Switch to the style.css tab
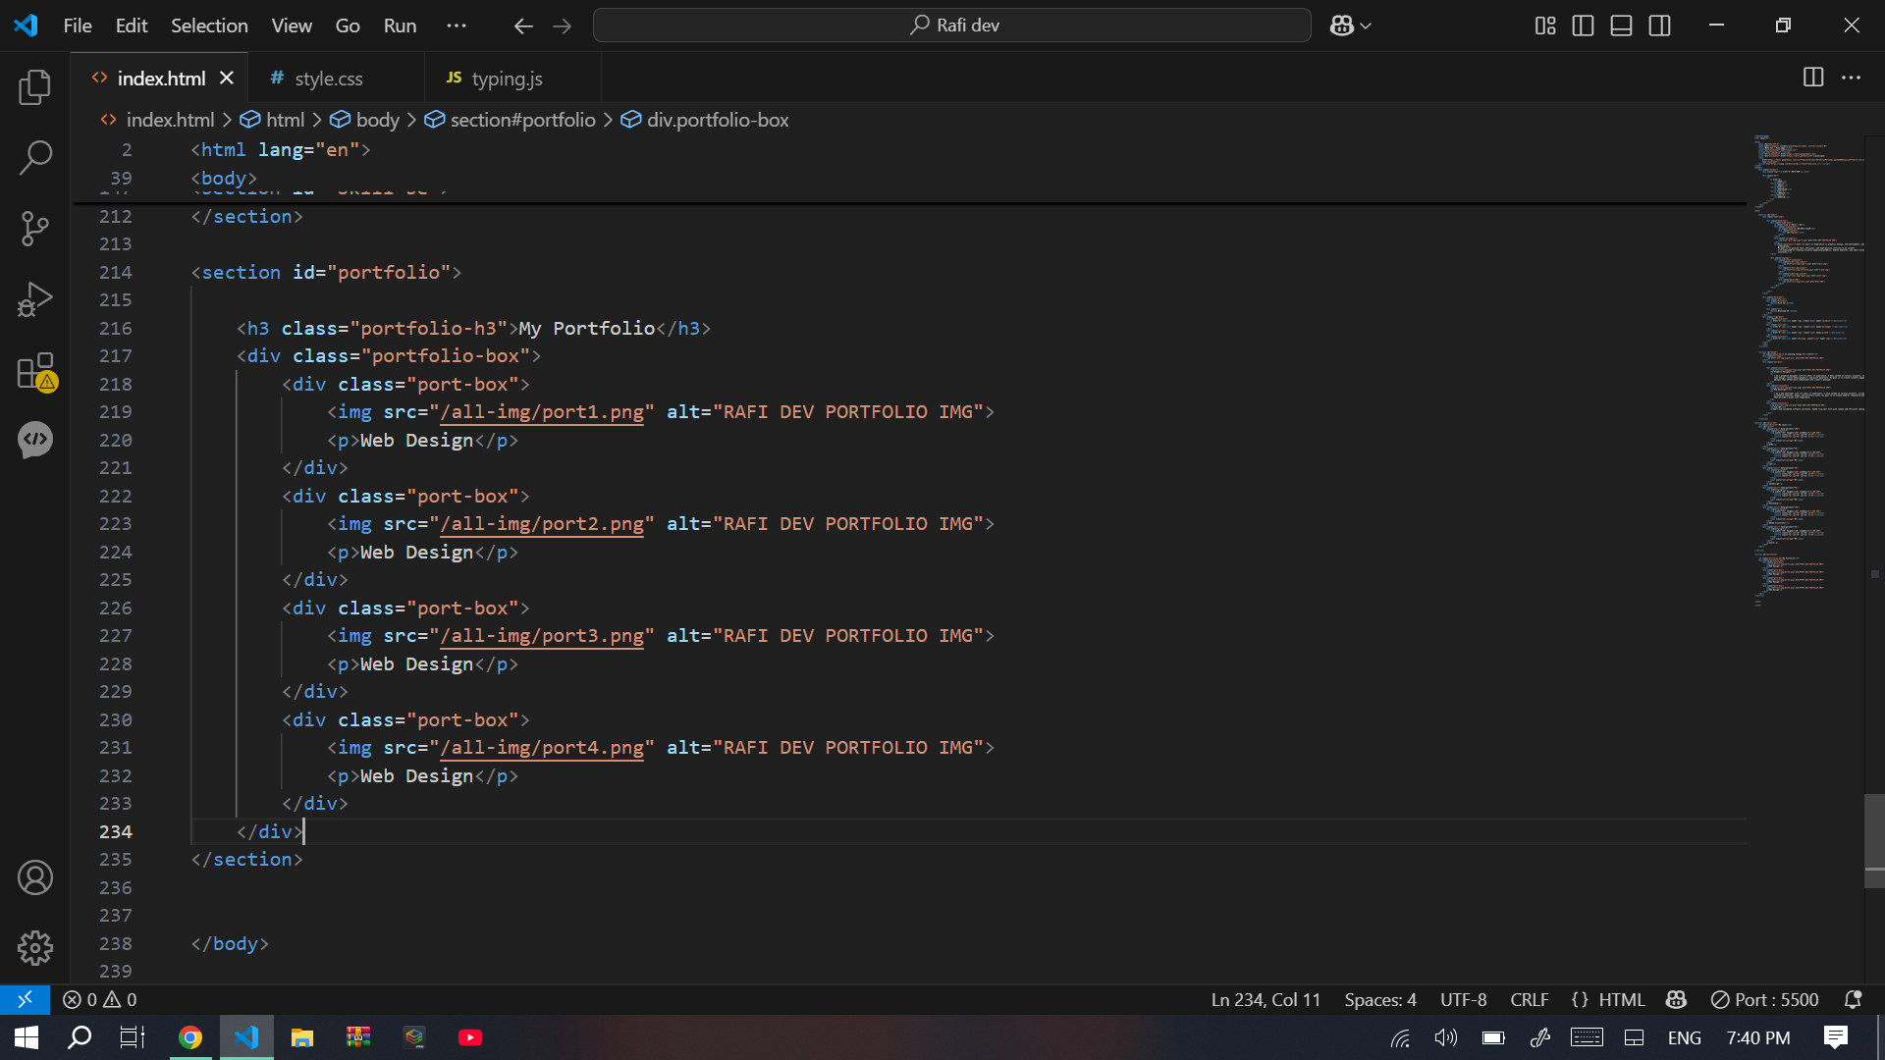The image size is (1885, 1060). click(336, 79)
